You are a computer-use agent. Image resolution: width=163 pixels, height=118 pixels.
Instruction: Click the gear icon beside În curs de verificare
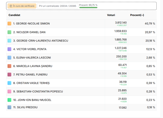click(x=11, y=6)
